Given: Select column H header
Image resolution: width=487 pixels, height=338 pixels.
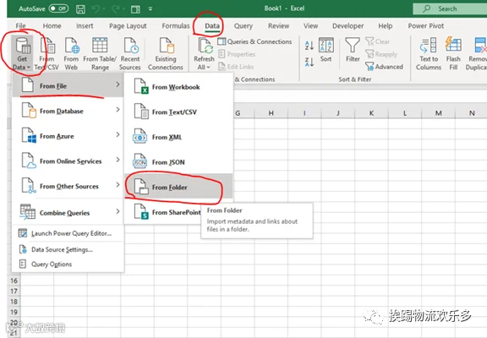Looking at the screenshot, I should [x=271, y=113].
